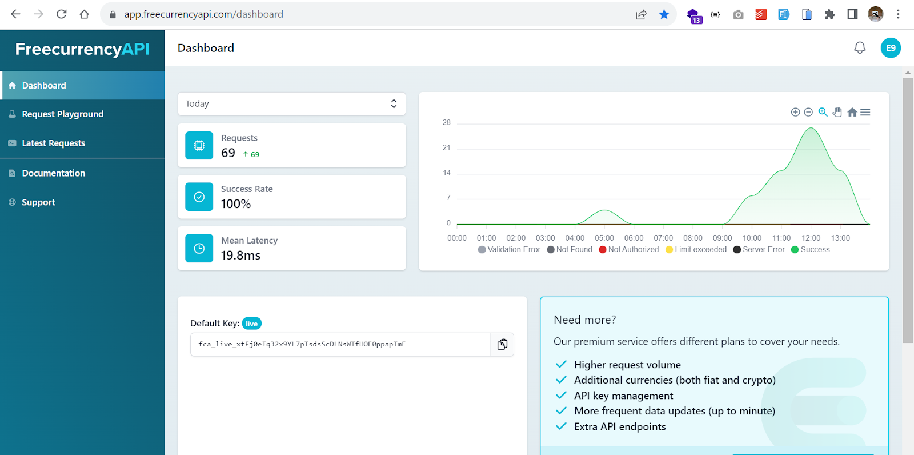Click the chart zoom in icon
The height and width of the screenshot is (455, 914).
[795, 112]
